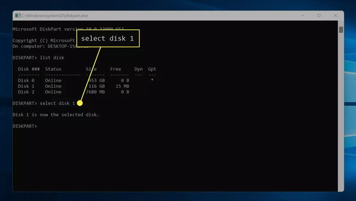Minimize the diskpart window

pyautogui.click(x=303, y=16)
